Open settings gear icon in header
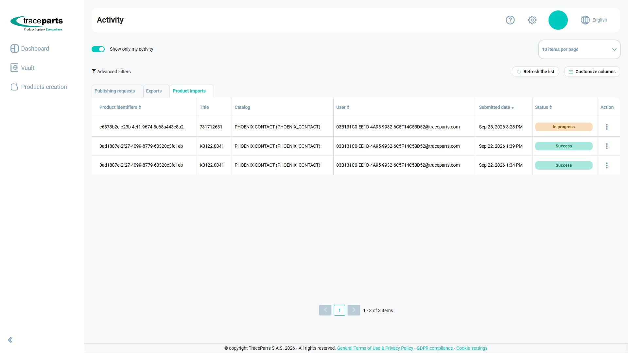Viewport: 628px width, 353px height. [532, 20]
